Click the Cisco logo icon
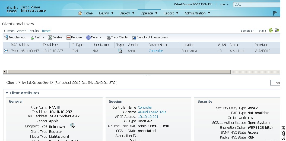The width and height of the screenshot is (286, 141). [12, 9]
